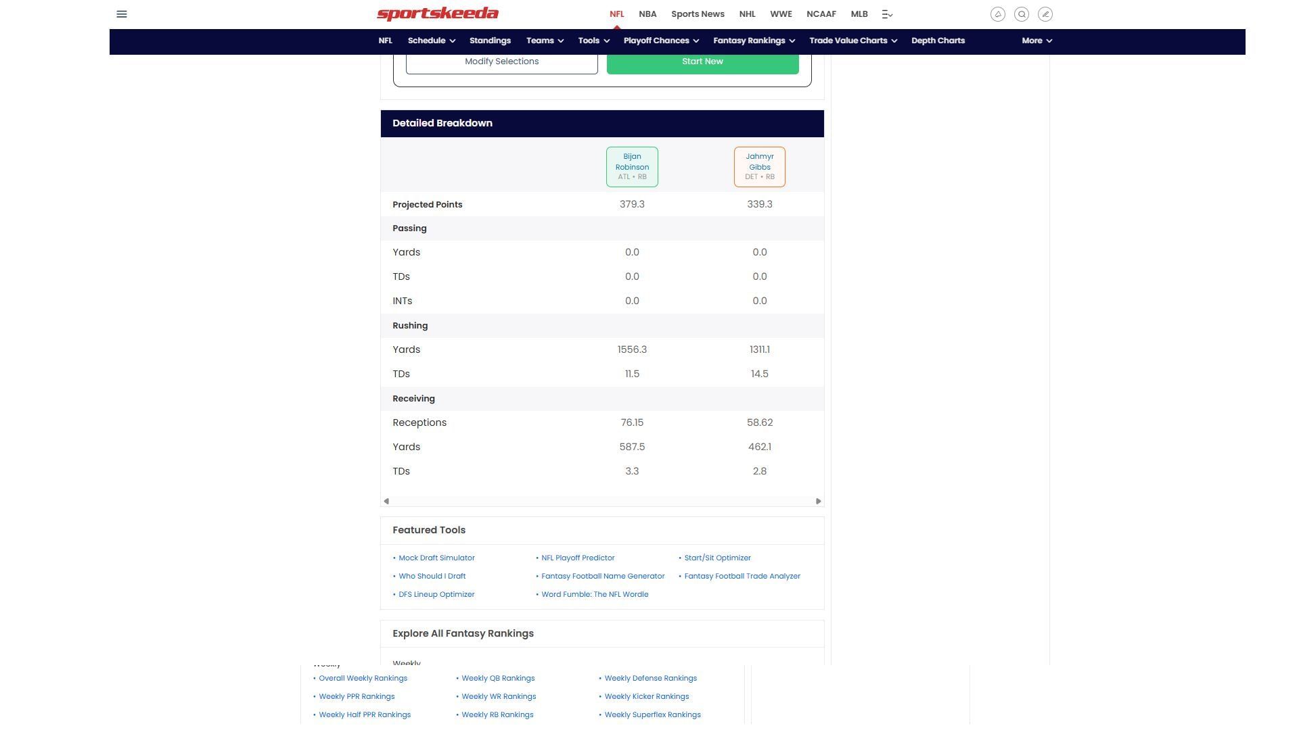Open Overall Weekly Rankings link
The image size is (1299, 730).
363,679
